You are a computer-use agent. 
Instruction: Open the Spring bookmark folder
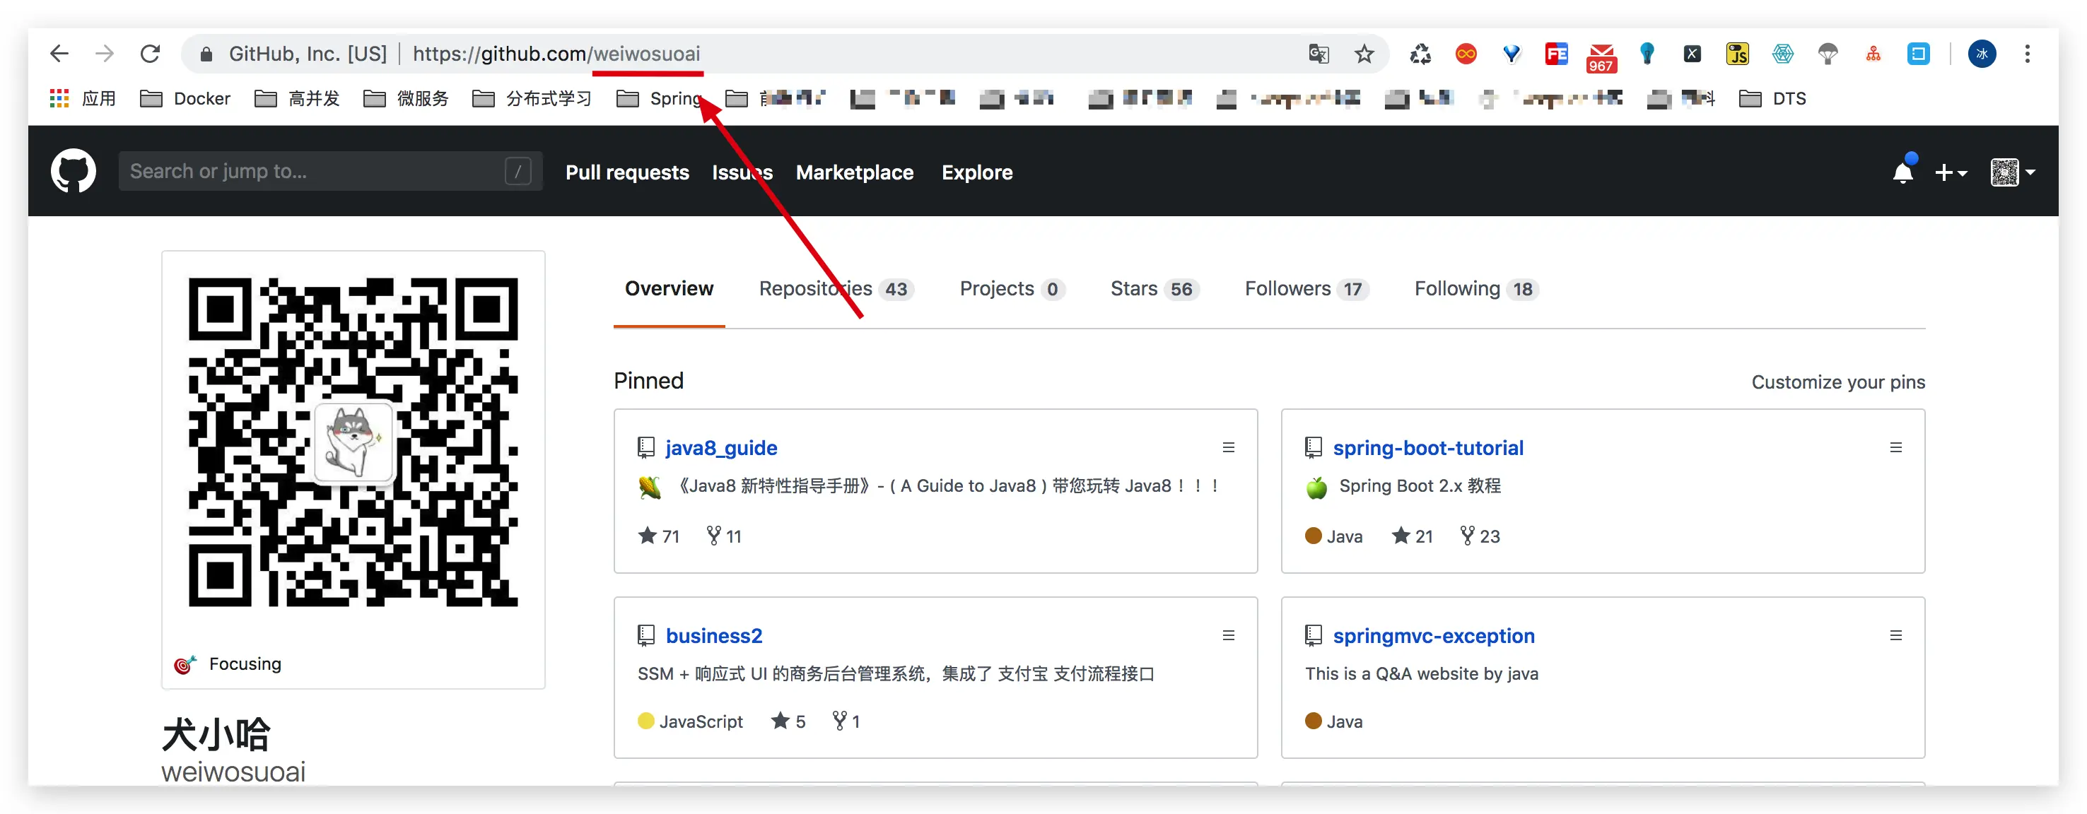click(660, 99)
